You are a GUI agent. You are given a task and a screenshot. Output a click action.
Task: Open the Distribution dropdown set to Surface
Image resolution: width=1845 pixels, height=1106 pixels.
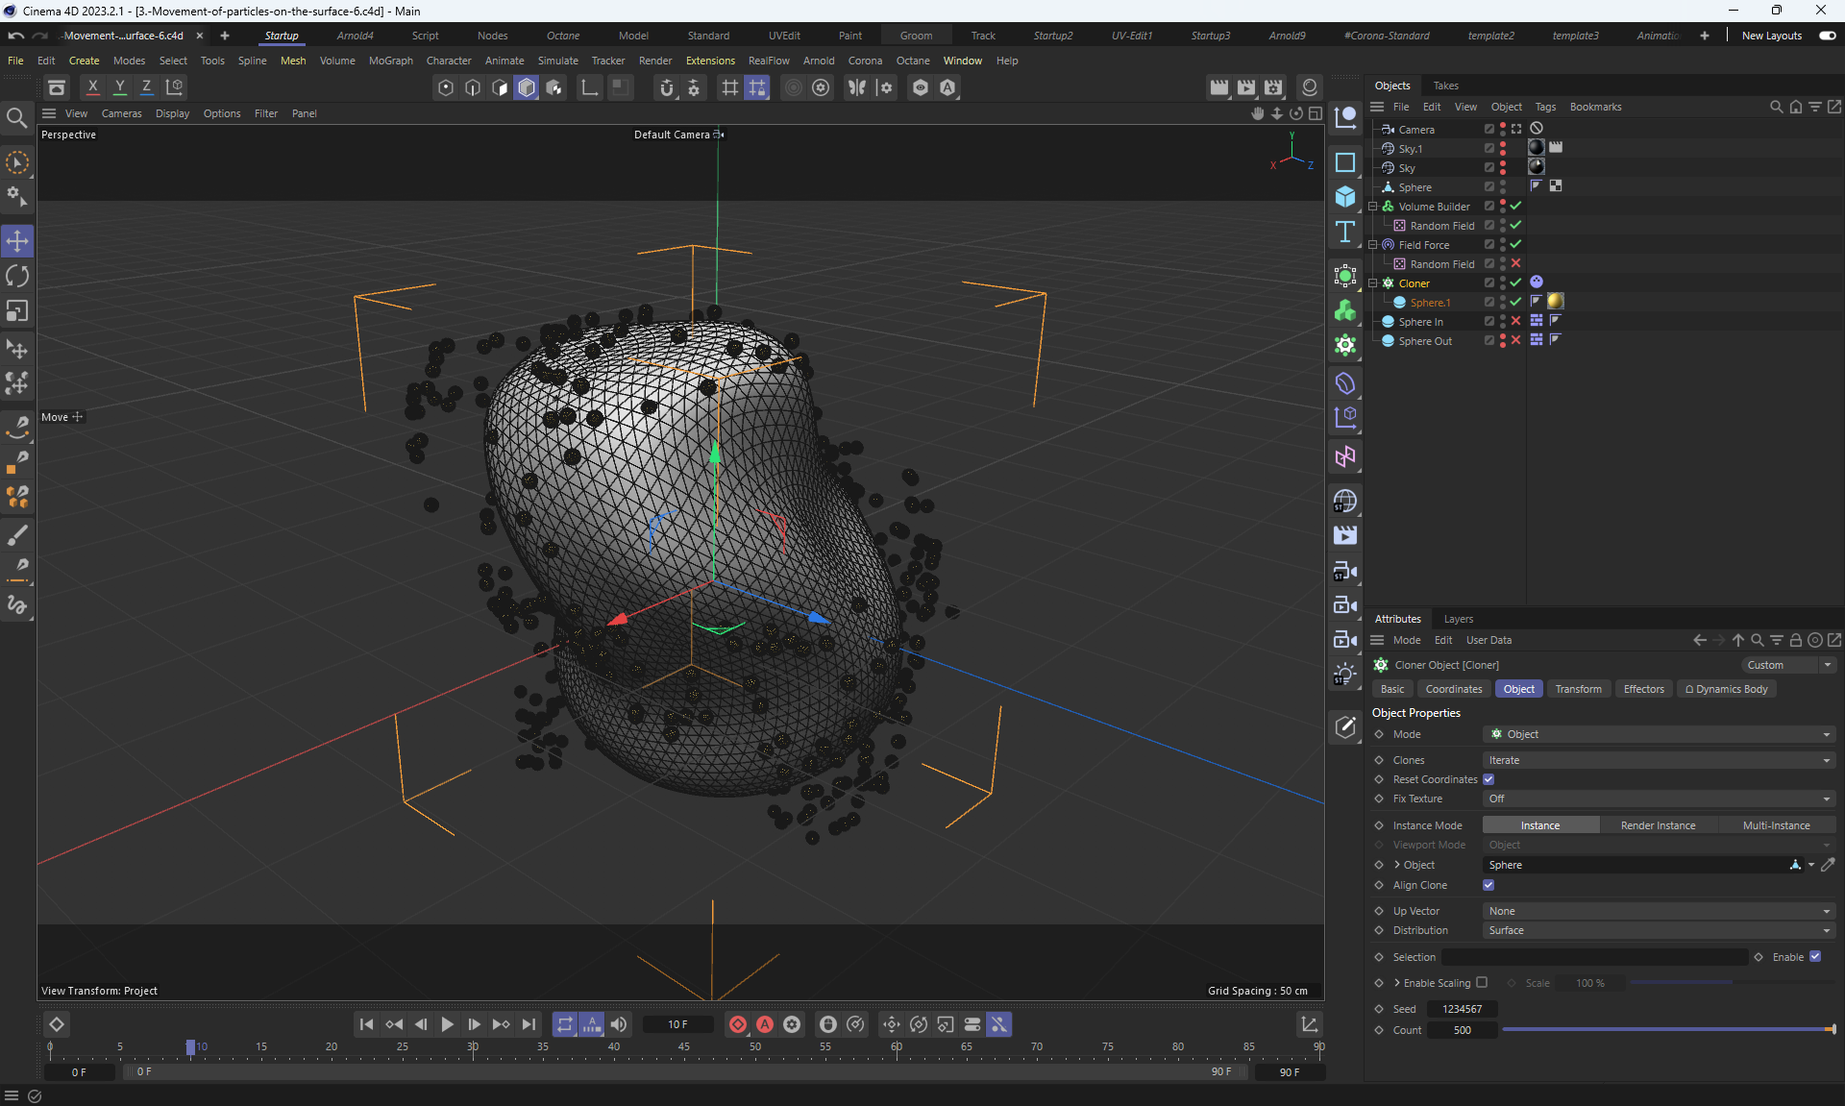[x=1658, y=930]
